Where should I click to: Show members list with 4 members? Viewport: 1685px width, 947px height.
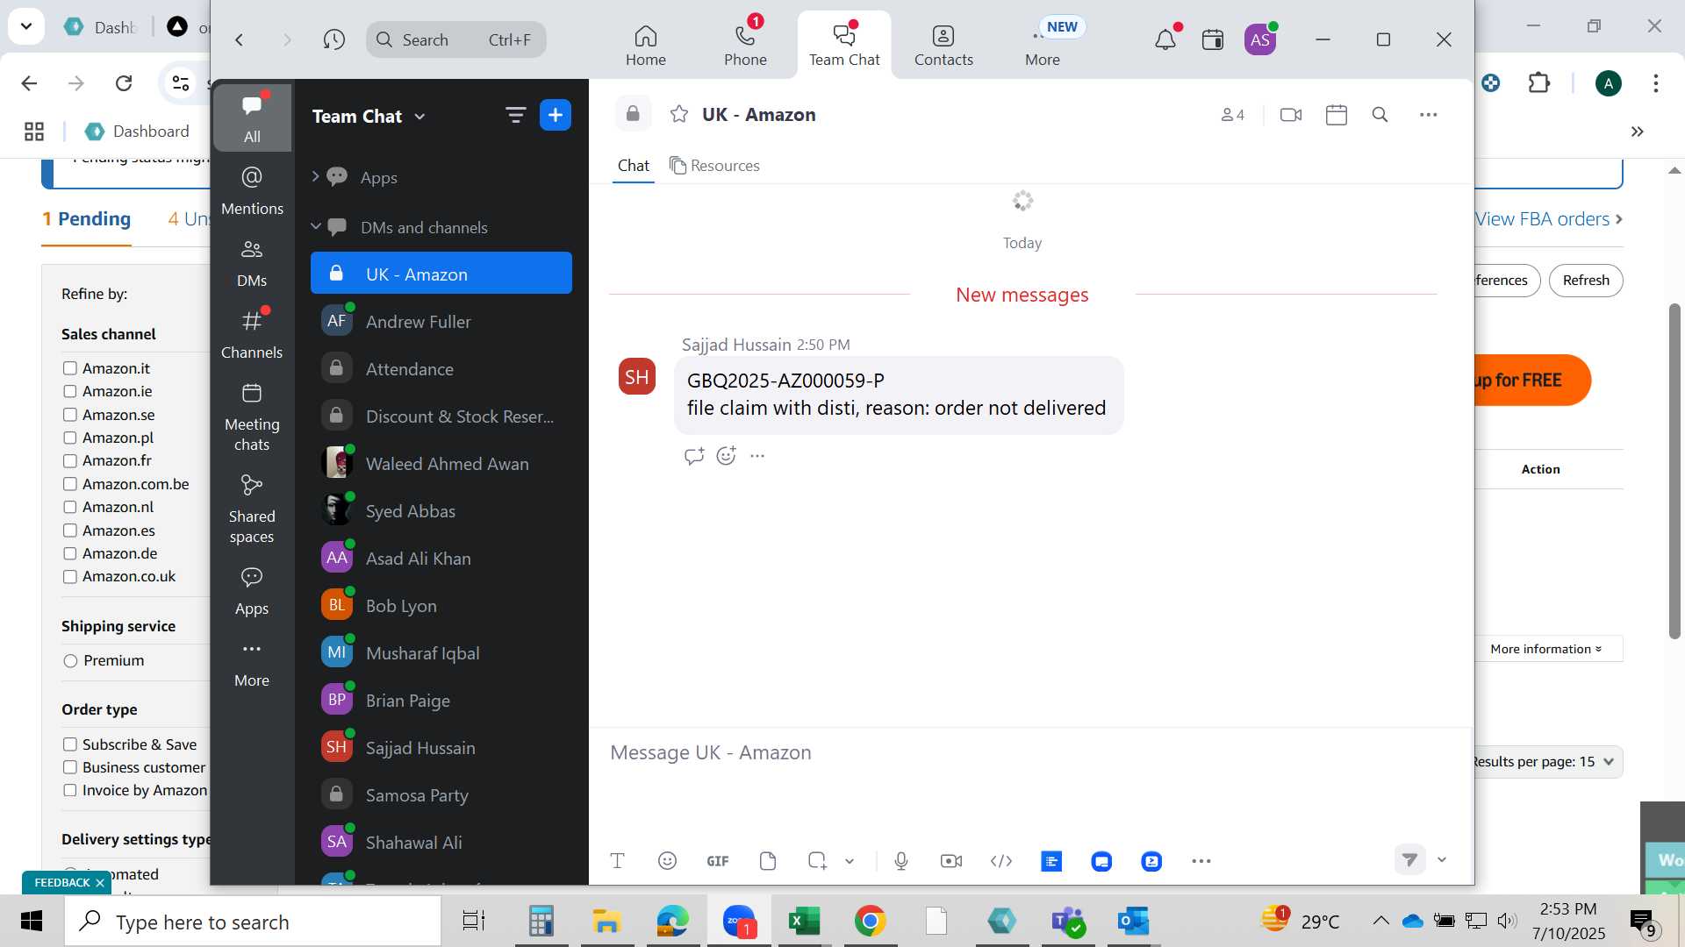pos(1233,115)
